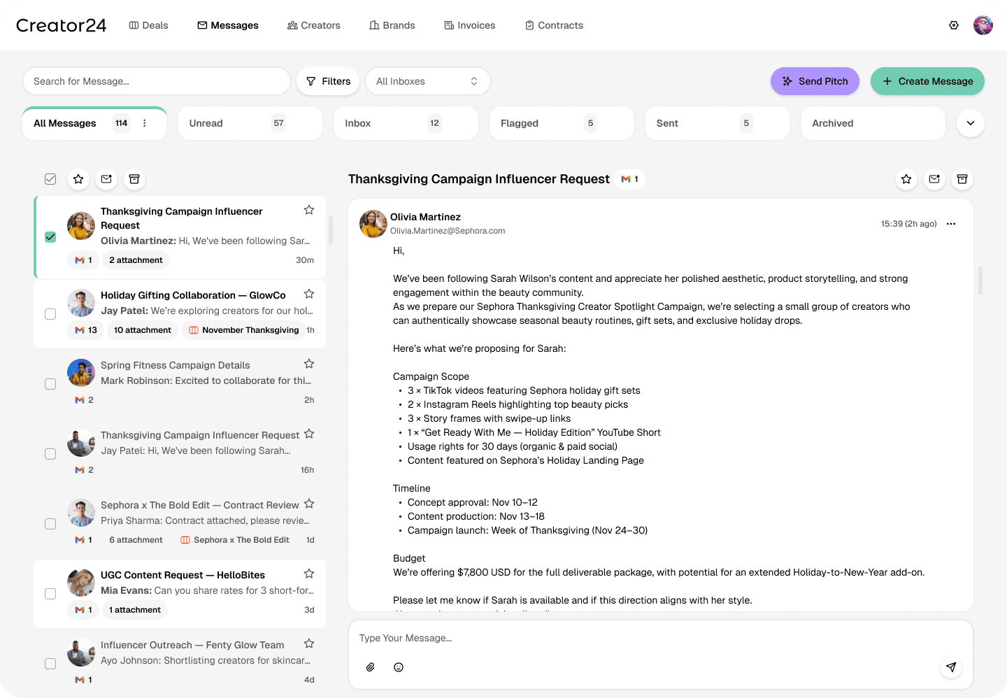This screenshot has height=698, width=1007.
Task: Mark selected messages unread in list toolbar
Action: 106,179
